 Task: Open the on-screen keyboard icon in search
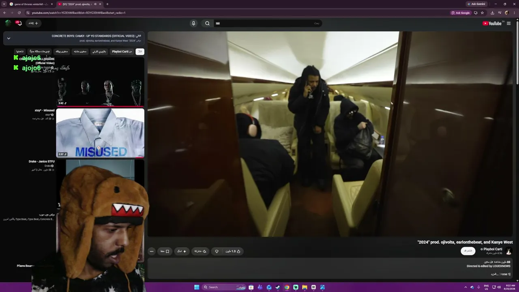click(218, 24)
